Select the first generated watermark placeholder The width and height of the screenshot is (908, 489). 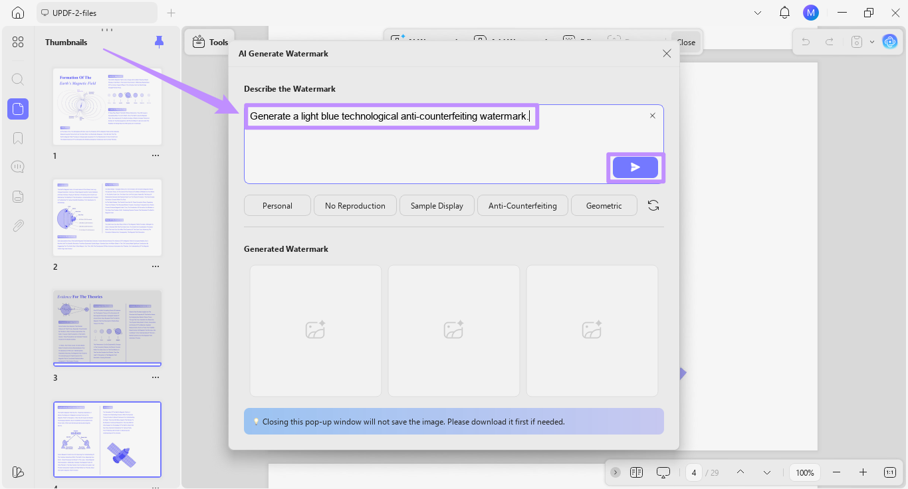point(316,331)
